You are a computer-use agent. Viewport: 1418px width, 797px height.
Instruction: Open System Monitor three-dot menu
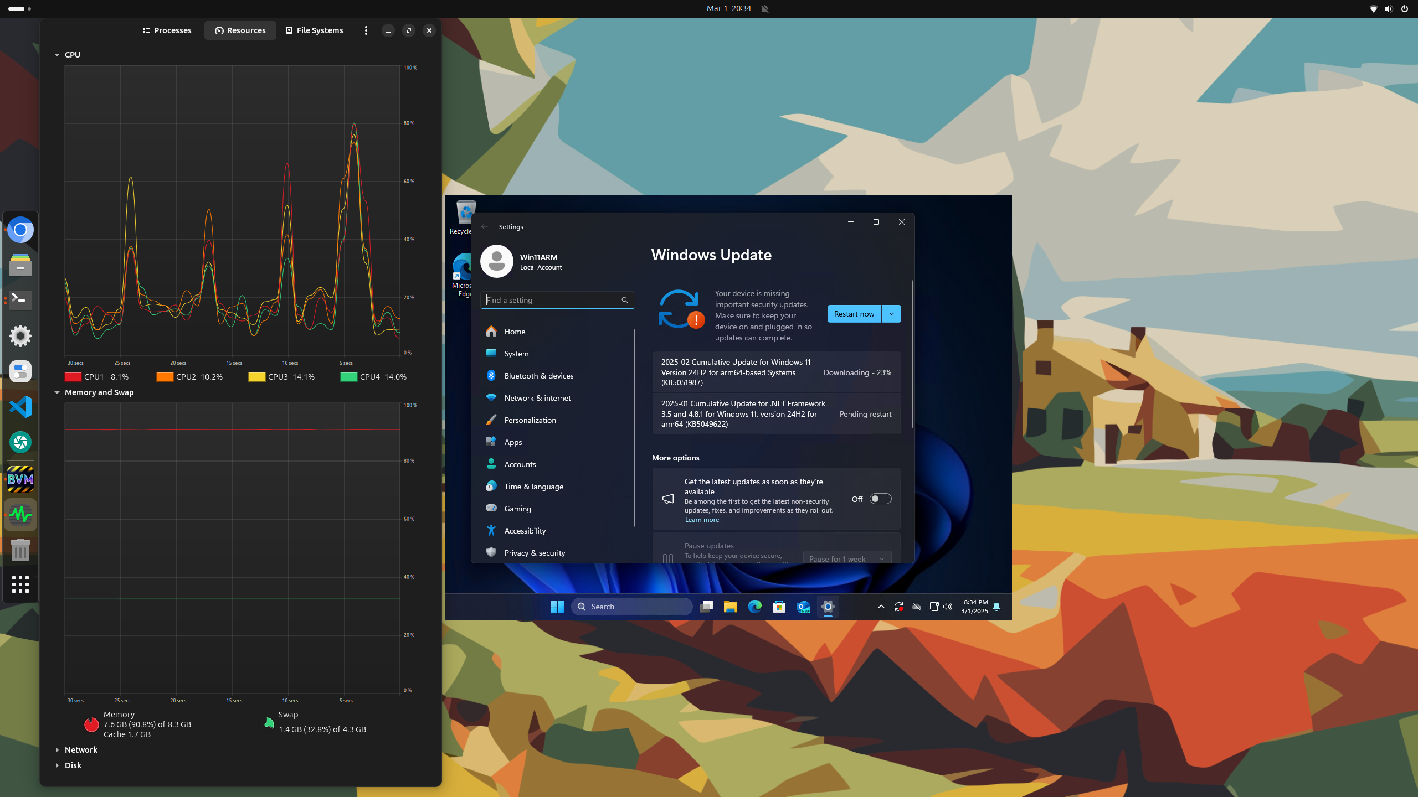[x=366, y=30]
